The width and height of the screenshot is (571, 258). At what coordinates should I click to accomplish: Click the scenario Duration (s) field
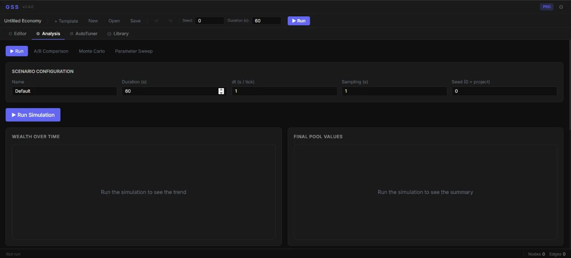[174, 91]
